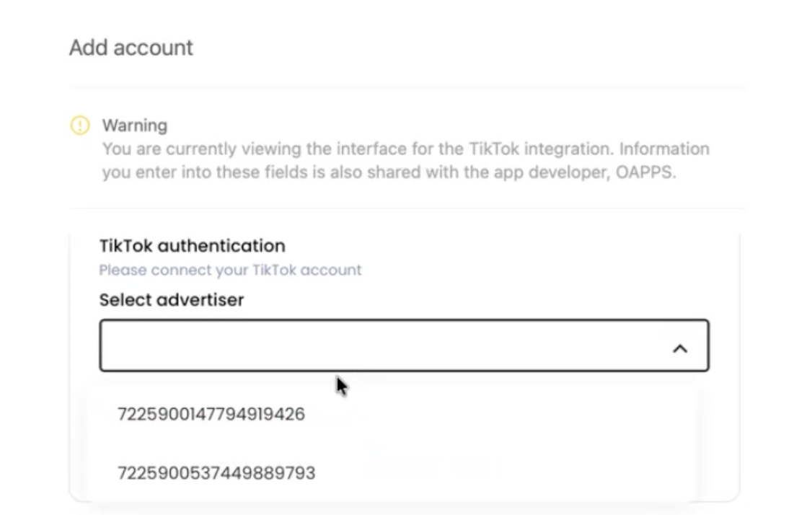Click the 'Warning' heading text
The image size is (789, 515).
click(135, 126)
